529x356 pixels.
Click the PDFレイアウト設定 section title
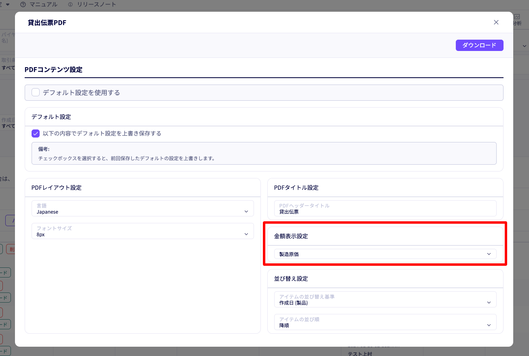57,188
